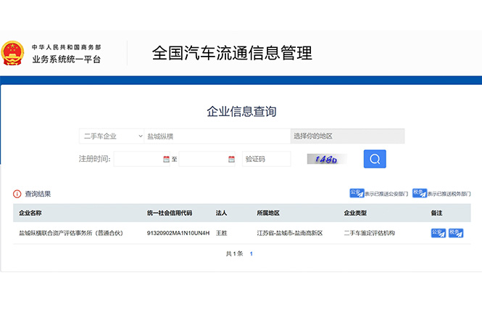
Task: Open the 选择你的地区 region selector
Action: 347,136
